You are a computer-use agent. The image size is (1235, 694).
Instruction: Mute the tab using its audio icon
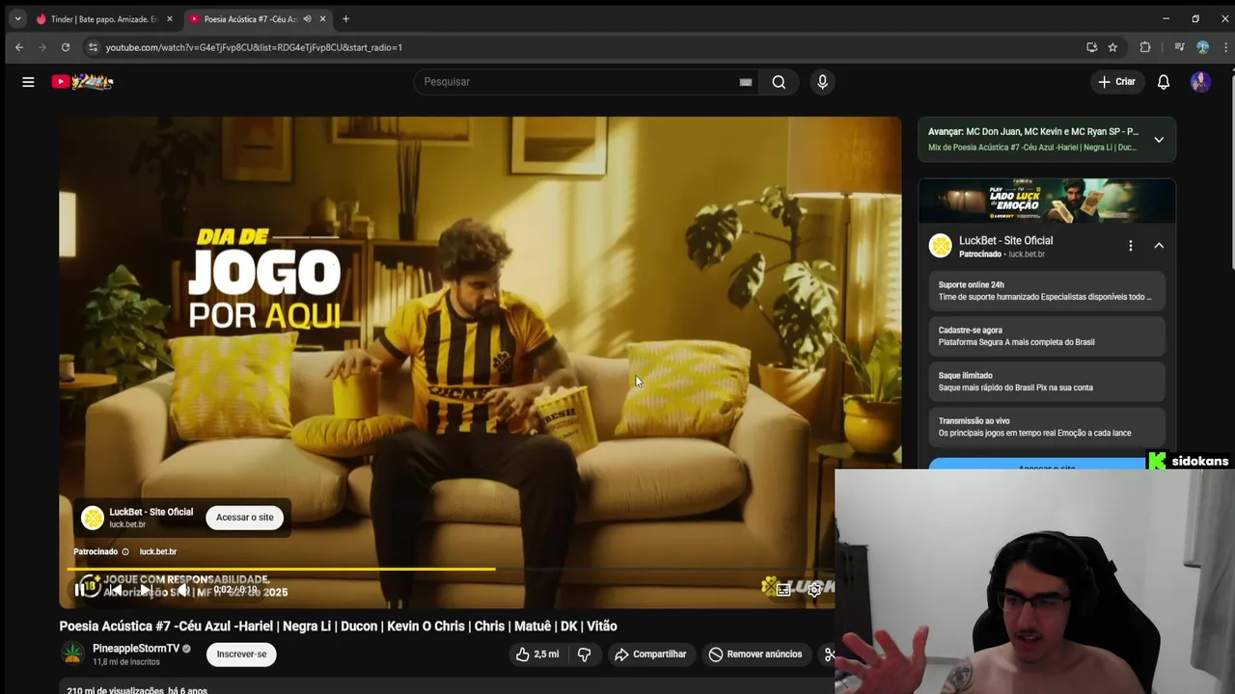point(307,19)
